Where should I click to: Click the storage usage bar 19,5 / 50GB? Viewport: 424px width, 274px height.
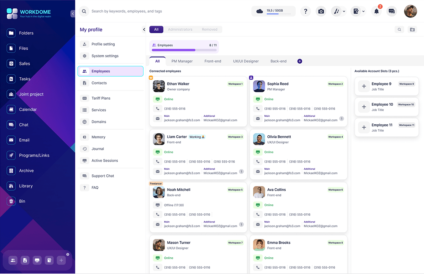(x=274, y=11)
